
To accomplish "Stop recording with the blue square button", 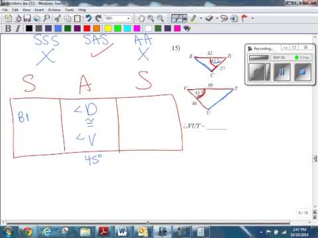I will 303,72.
